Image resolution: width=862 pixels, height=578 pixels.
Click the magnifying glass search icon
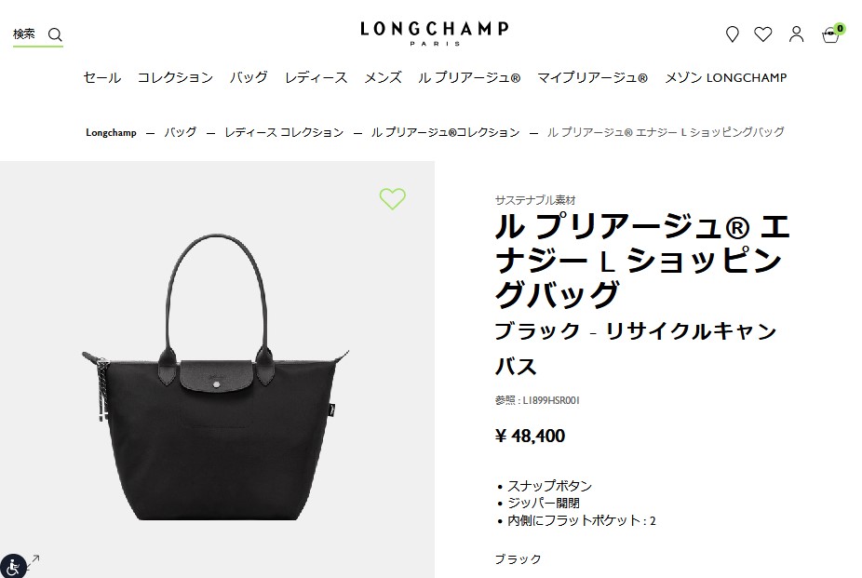pos(55,35)
